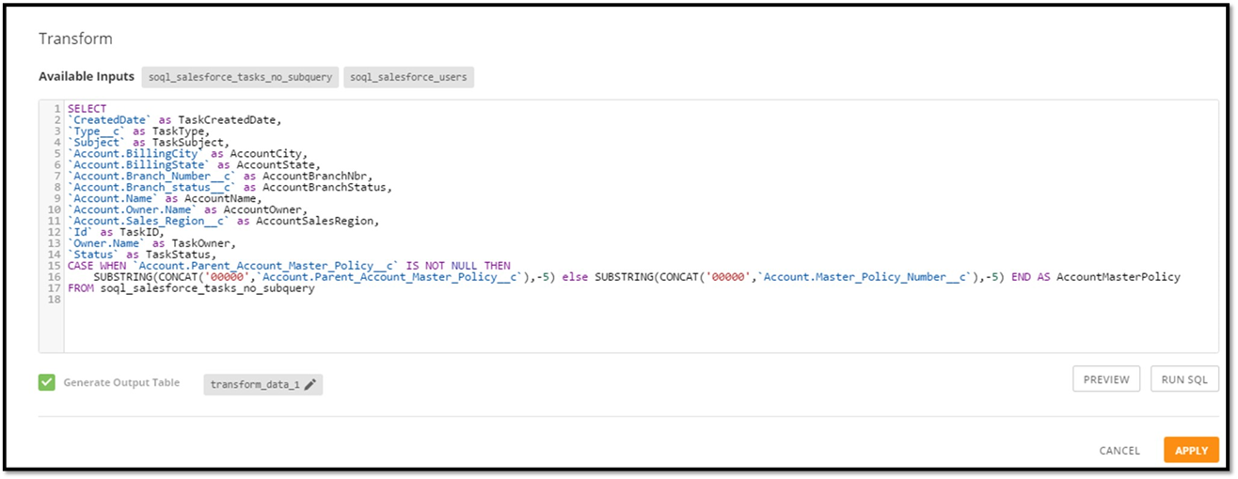Click line number 1 in the gutter
Screen dimensions: 1238x479
(x=58, y=109)
